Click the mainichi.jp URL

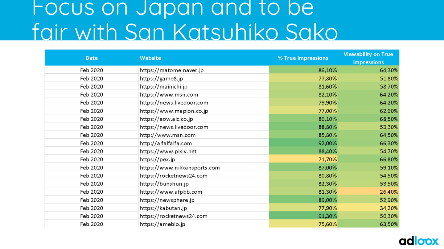click(163, 86)
